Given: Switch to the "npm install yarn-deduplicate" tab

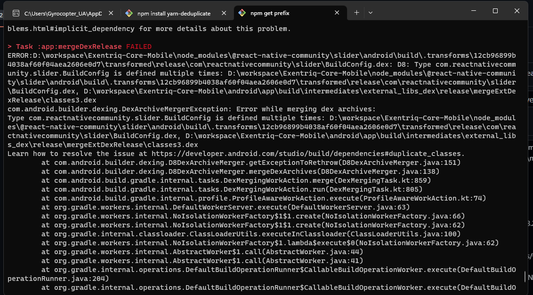Looking at the screenshot, I should (174, 13).
